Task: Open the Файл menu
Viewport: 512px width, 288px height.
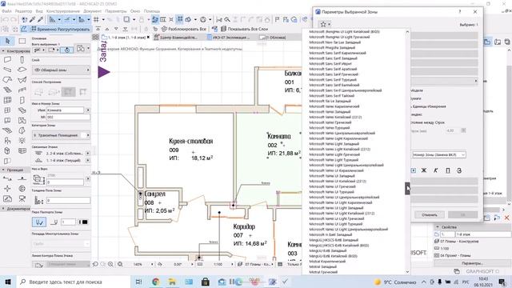Action: 6,11
